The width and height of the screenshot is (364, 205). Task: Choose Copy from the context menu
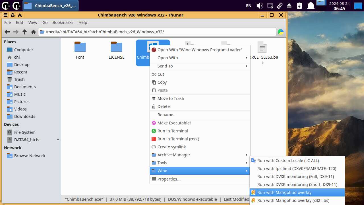tap(200, 82)
